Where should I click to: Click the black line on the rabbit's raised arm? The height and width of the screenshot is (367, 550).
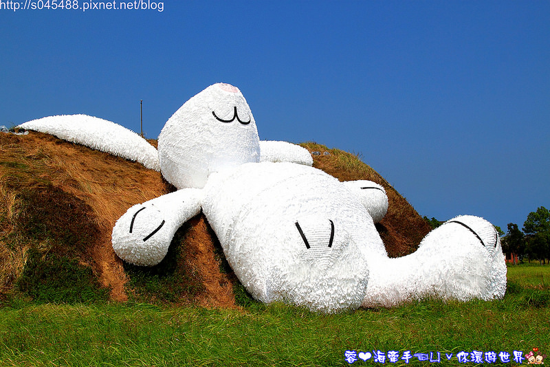[371, 188]
